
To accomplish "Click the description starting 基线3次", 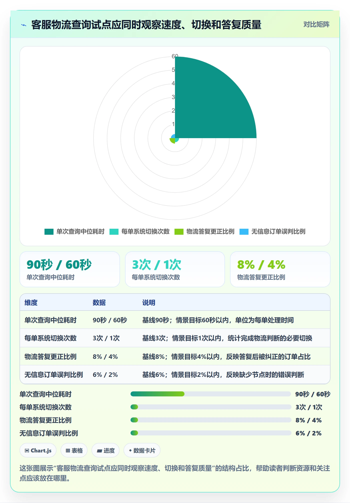I will [227, 338].
